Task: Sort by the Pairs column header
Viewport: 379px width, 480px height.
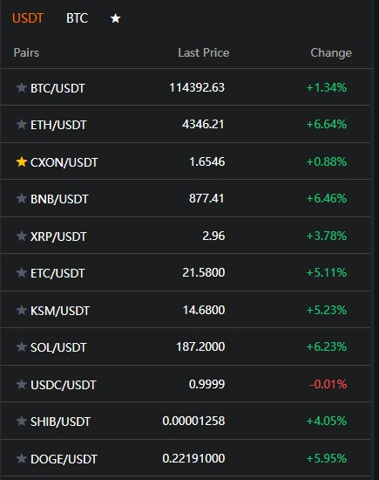Action: pos(26,52)
